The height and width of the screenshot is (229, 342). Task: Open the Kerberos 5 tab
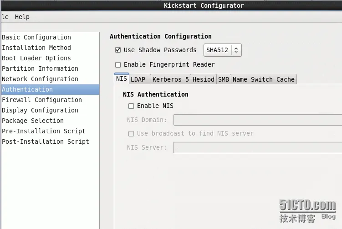coord(171,79)
